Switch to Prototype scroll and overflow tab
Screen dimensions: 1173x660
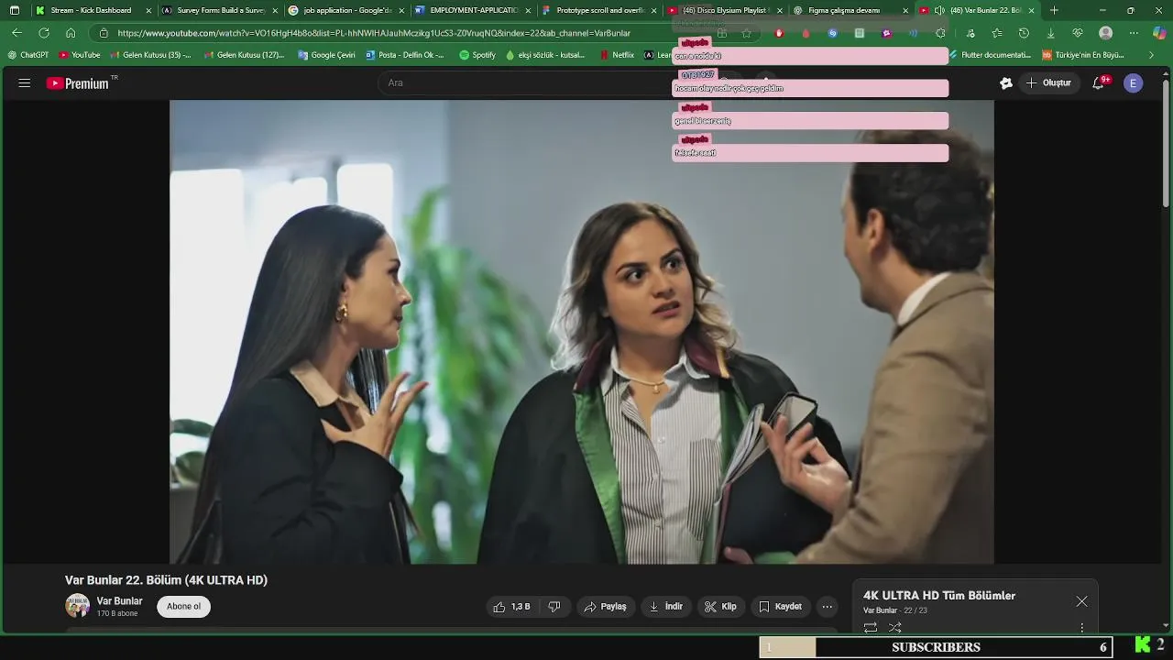coord(599,10)
